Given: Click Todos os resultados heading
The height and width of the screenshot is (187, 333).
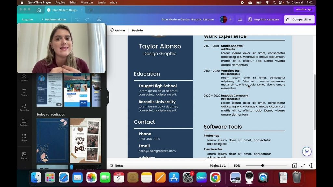Looking at the screenshot, I should 50,114.
